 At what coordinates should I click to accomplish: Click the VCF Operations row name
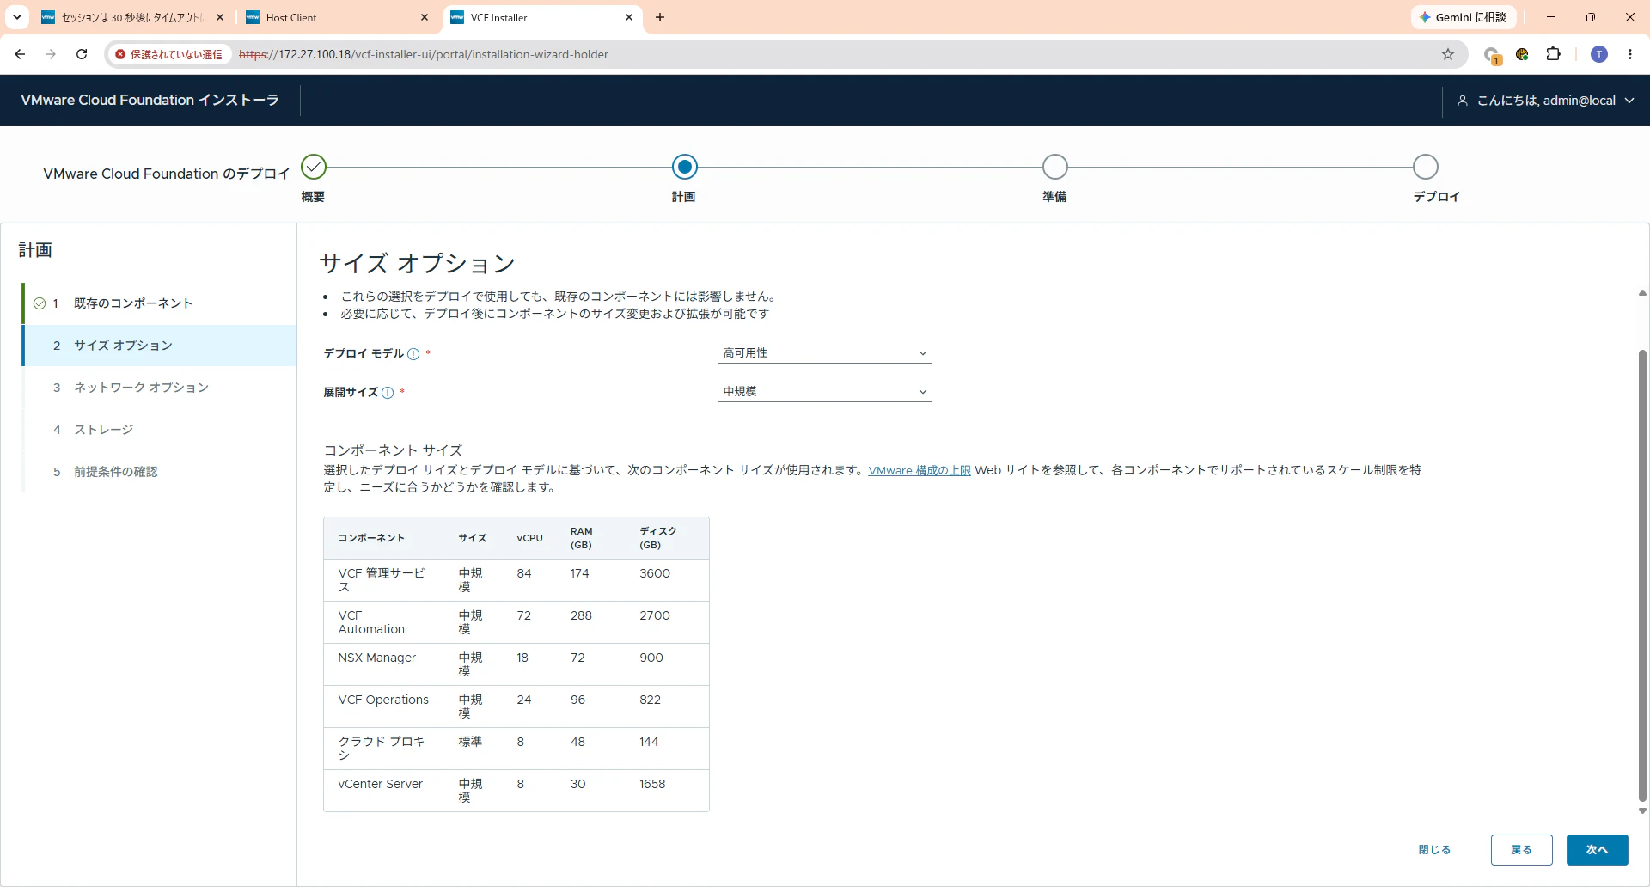[383, 700]
